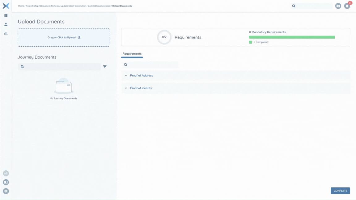Open the book documentation icon
This screenshot has height=200, width=356.
6,182
